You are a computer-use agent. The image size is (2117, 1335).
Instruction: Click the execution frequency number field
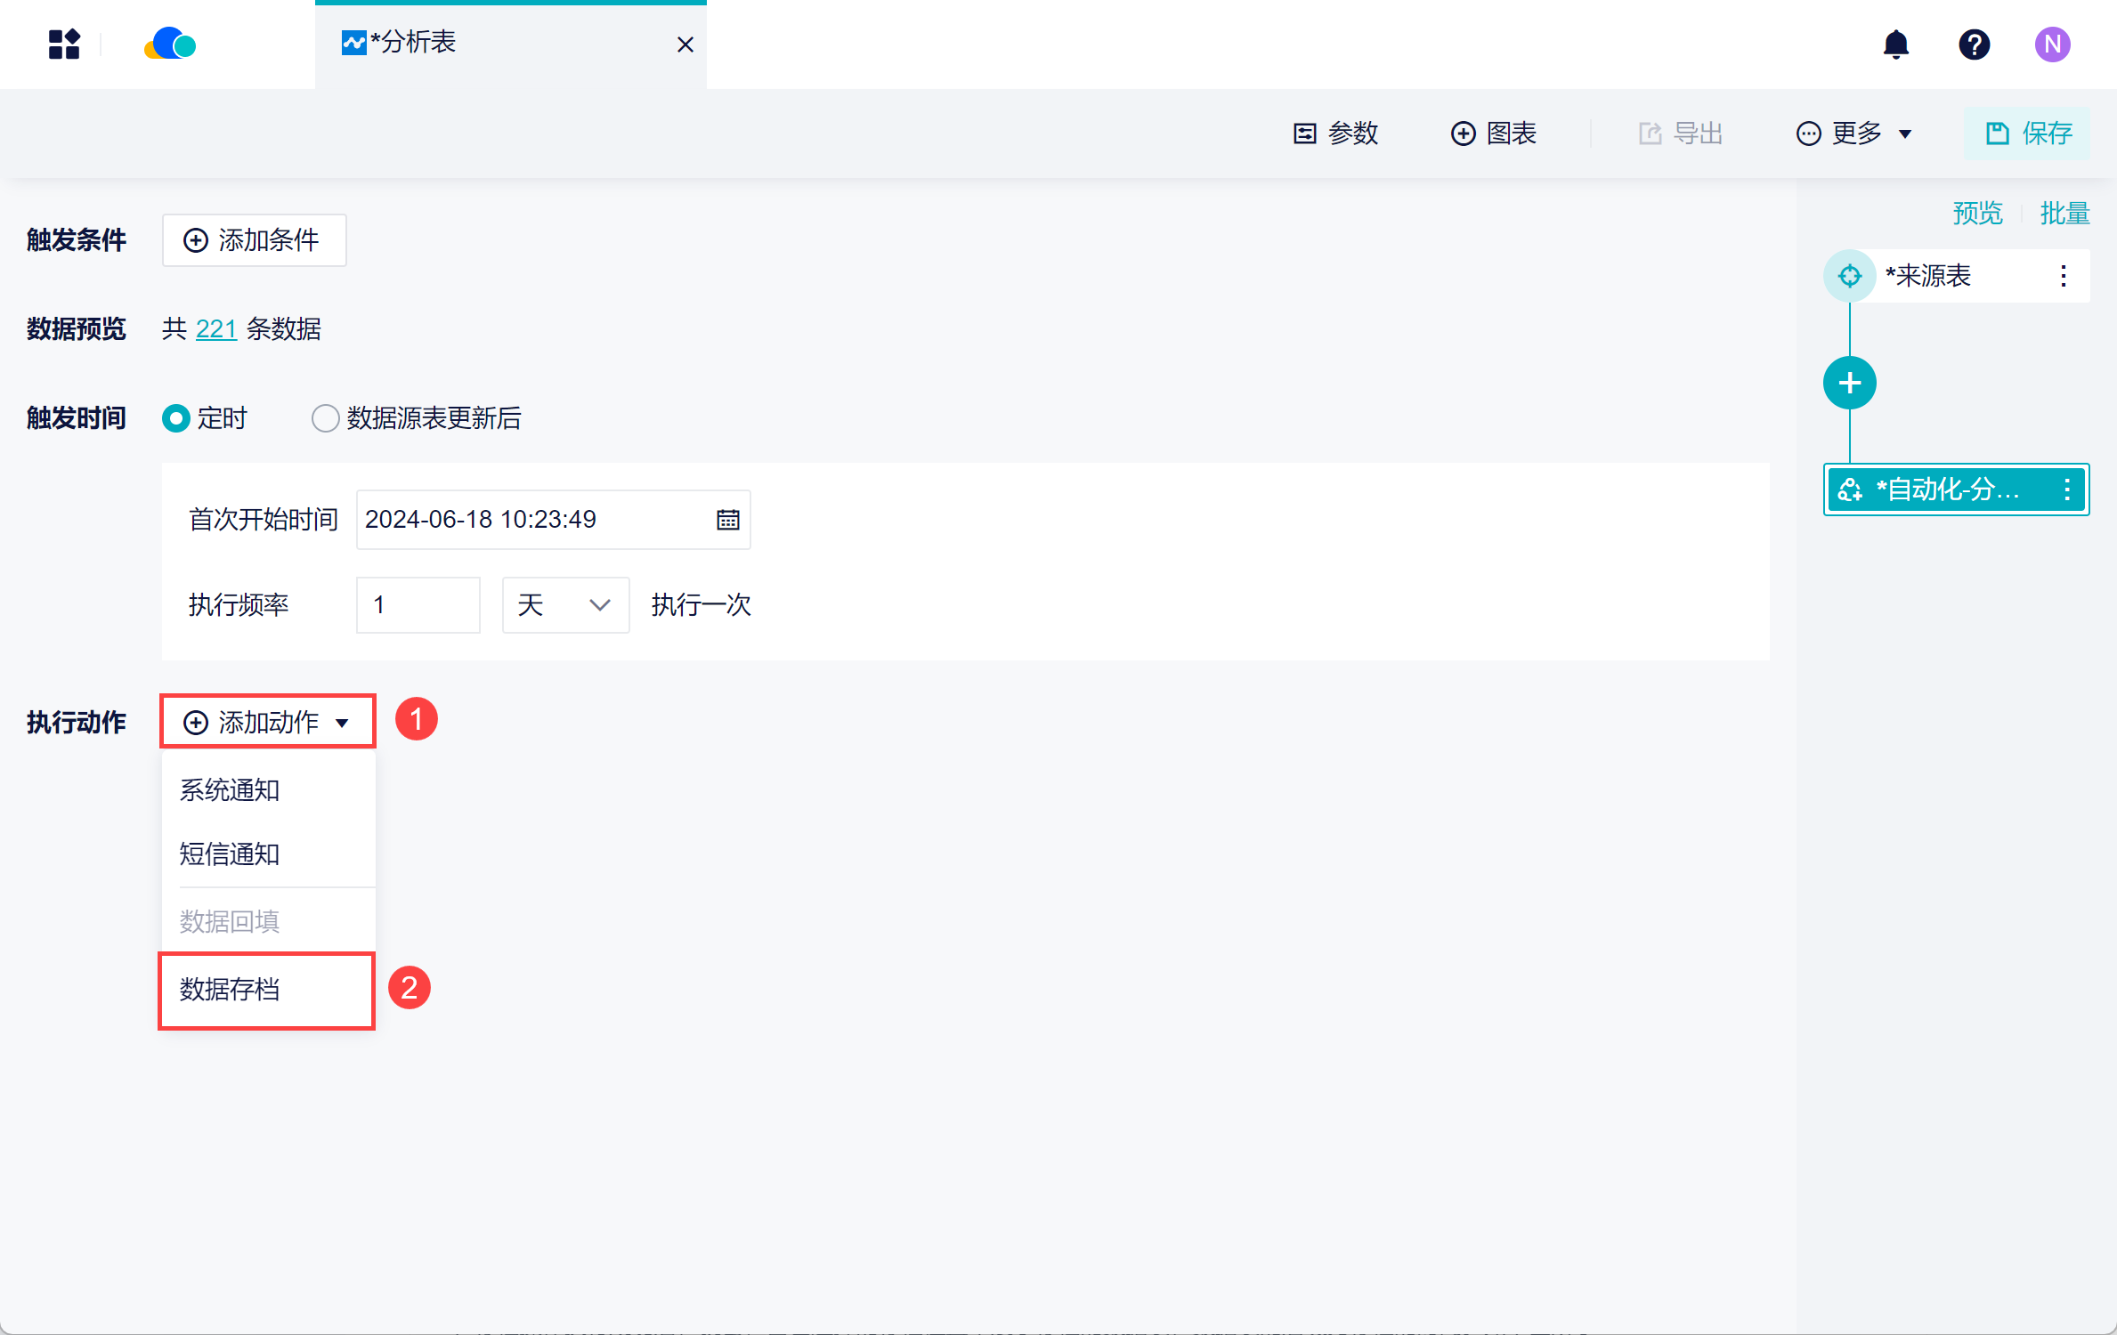[418, 605]
